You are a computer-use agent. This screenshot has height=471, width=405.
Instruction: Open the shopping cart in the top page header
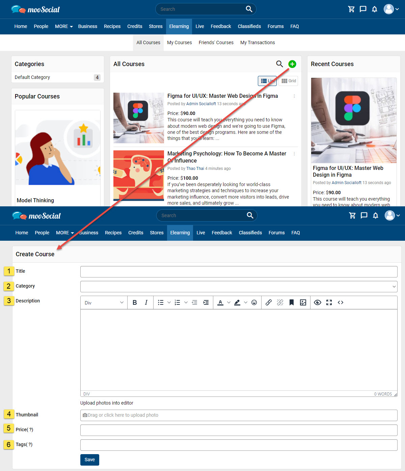coord(351,9)
